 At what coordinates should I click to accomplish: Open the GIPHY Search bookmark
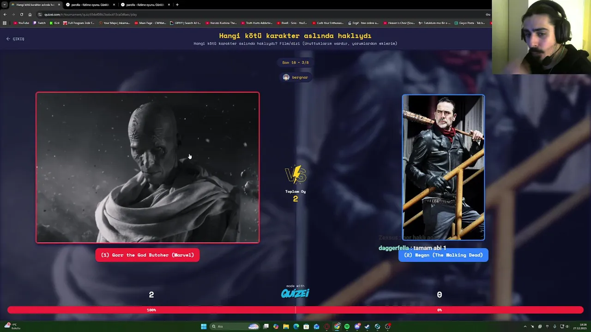(x=185, y=23)
